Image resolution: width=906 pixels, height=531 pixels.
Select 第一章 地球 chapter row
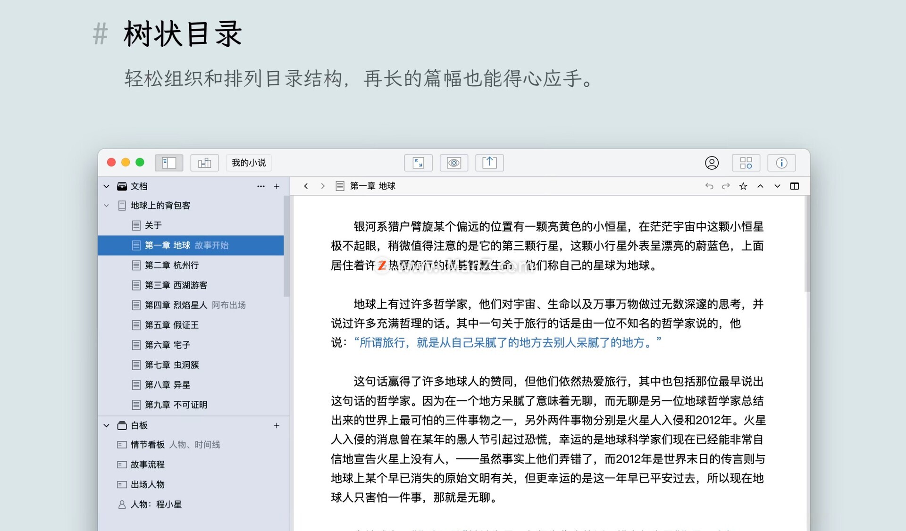(x=191, y=245)
